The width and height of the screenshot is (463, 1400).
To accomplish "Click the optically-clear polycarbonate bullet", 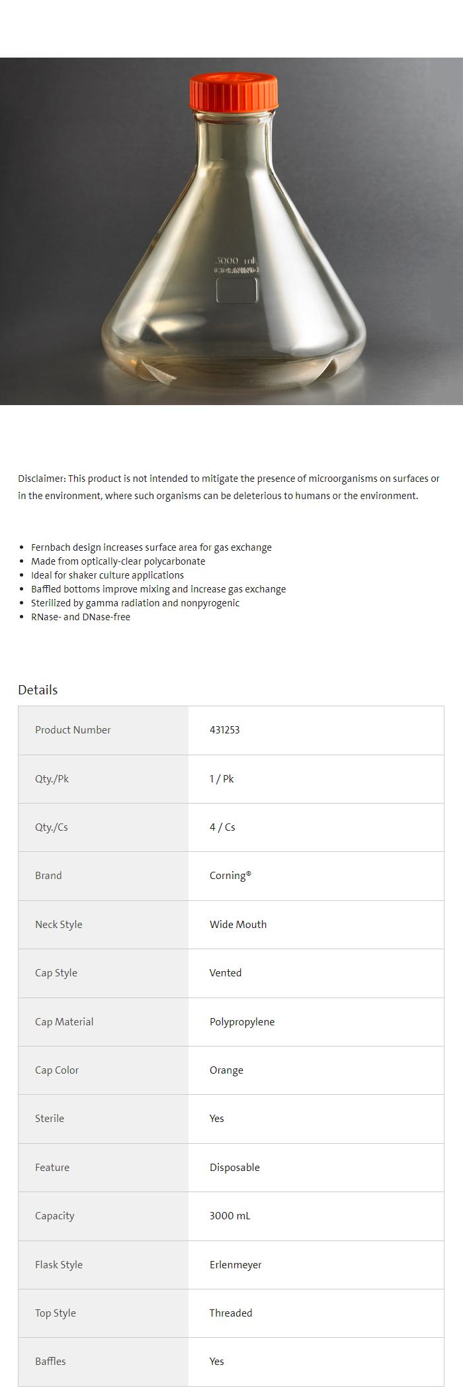I will (118, 561).
